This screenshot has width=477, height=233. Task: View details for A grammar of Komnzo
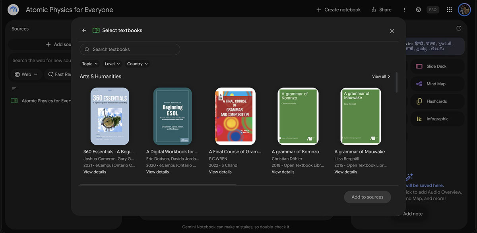click(x=283, y=172)
